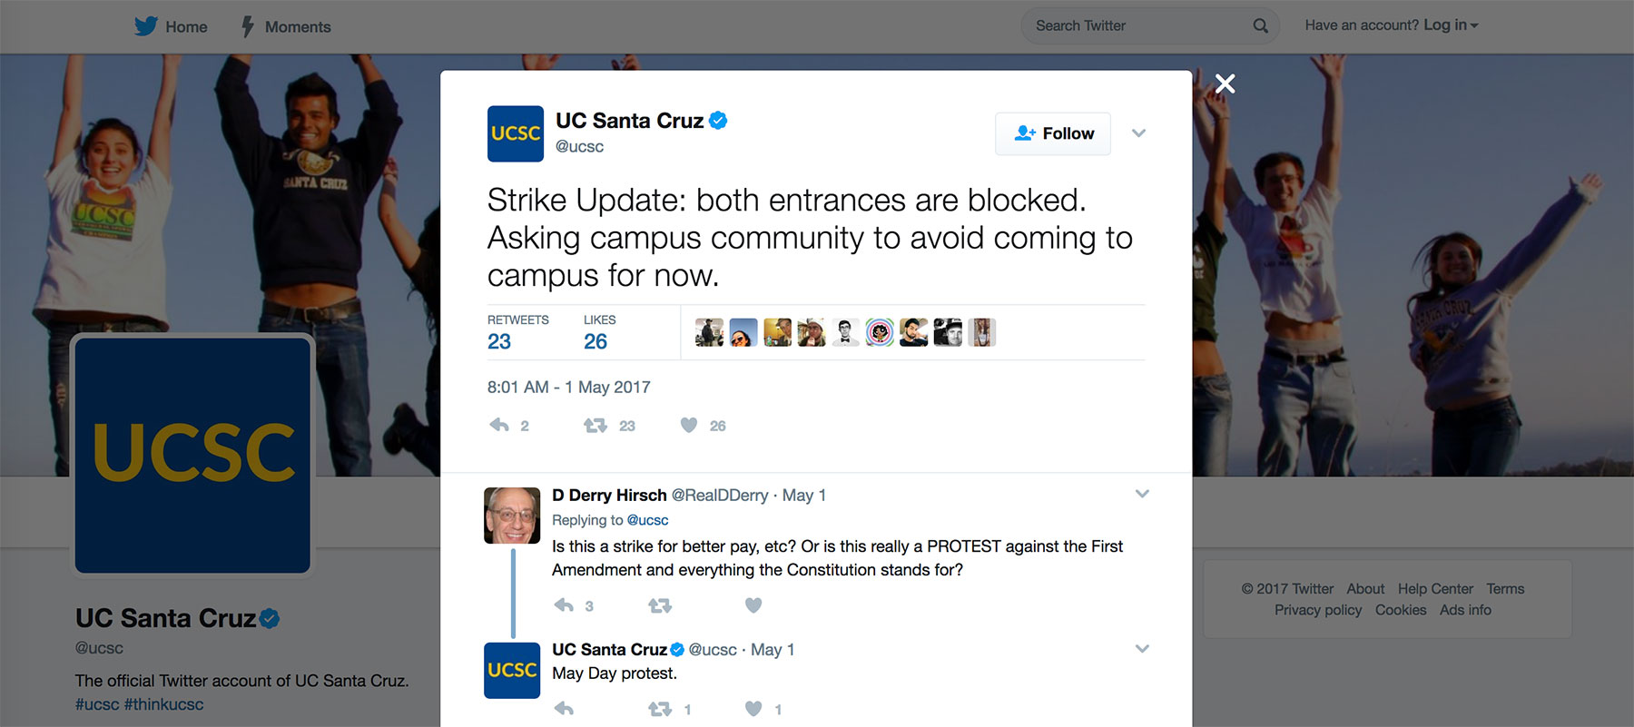Reply to D Derry Hirsch's tweet

pyautogui.click(x=564, y=605)
